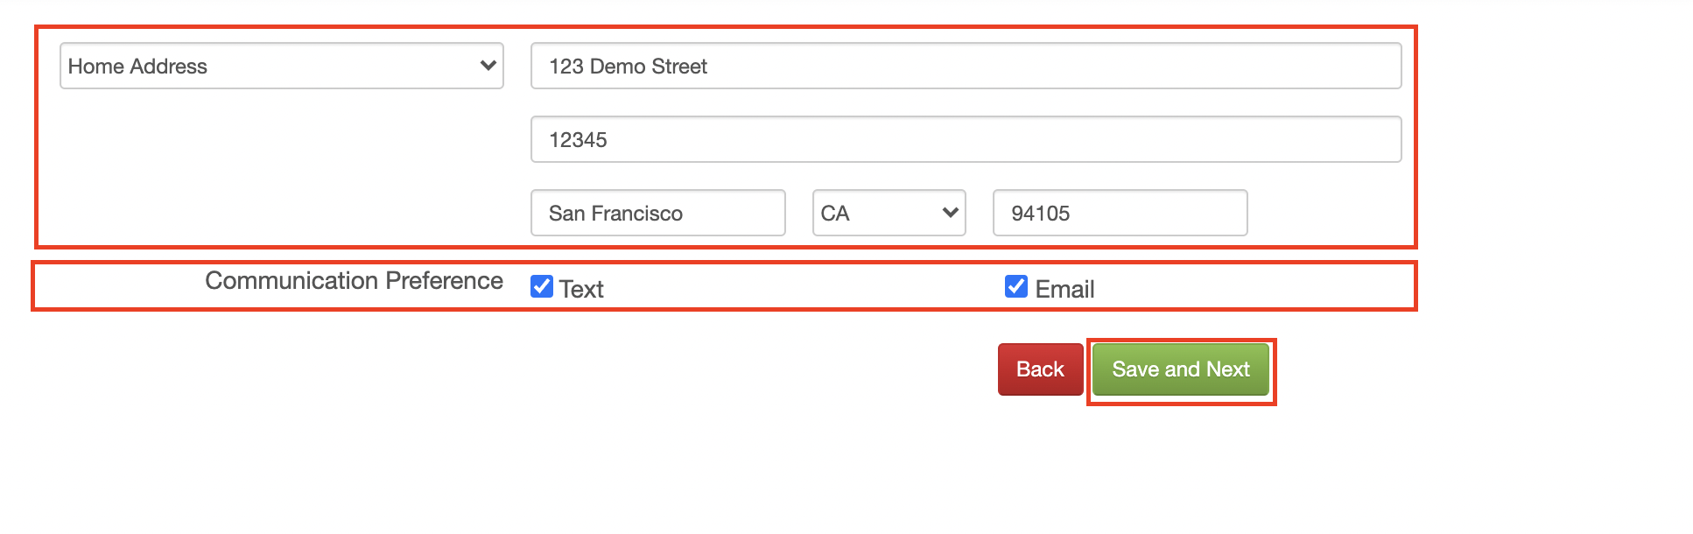The height and width of the screenshot is (534, 1693).
Task: Click the Communication Preference label
Action: coord(354,281)
